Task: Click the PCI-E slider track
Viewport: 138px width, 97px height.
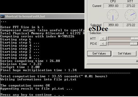Action: pyautogui.click(x=123, y=44)
